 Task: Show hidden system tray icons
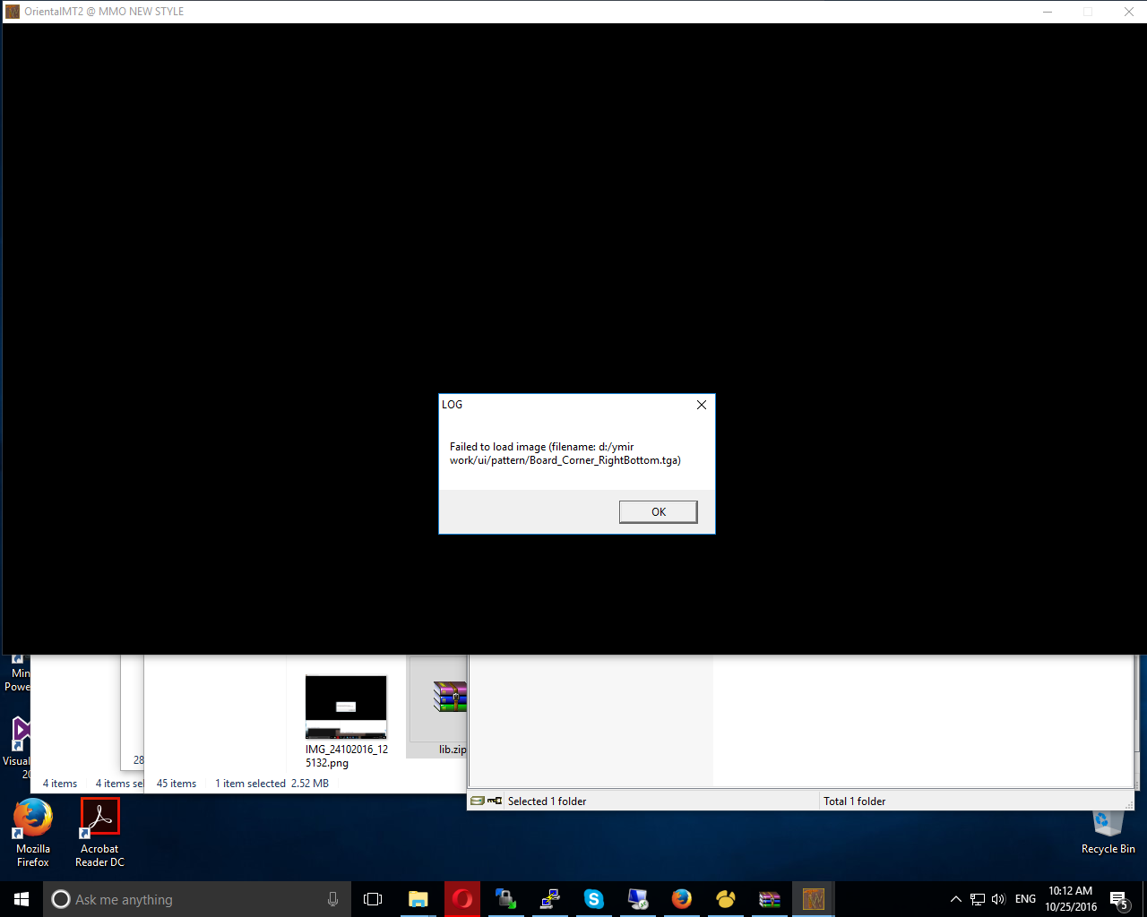coord(955,899)
